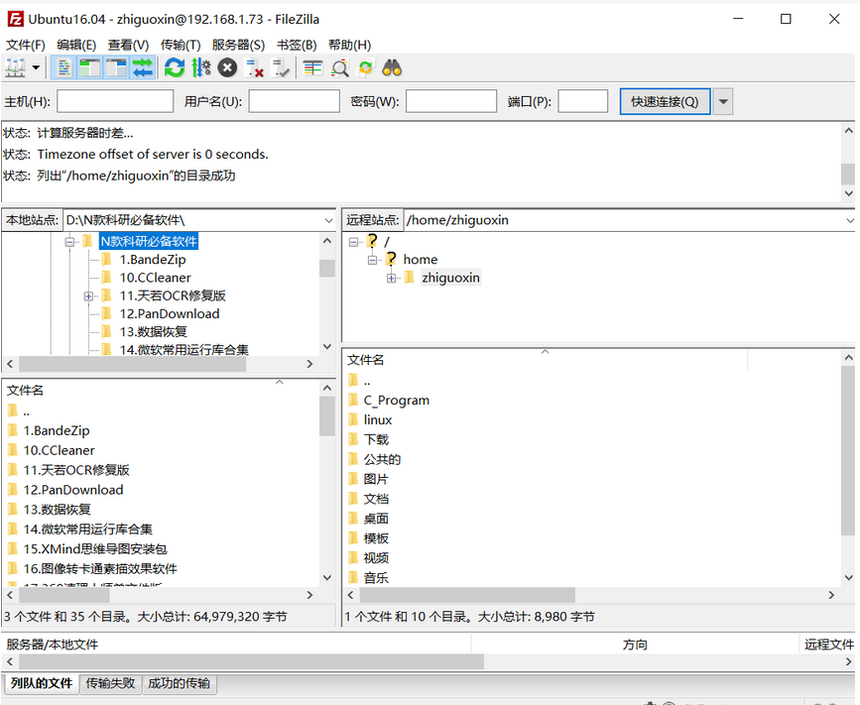Toggle synchronized browsing
The width and height of the screenshot is (860, 705).
pyautogui.click(x=366, y=68)
